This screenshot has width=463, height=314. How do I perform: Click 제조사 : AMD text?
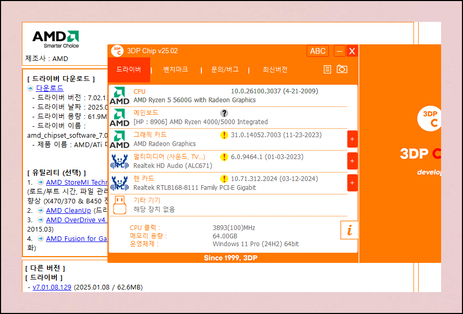tap(46, 58)
